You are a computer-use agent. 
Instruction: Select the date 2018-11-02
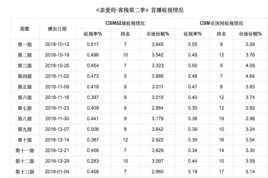tap(57, 76)
